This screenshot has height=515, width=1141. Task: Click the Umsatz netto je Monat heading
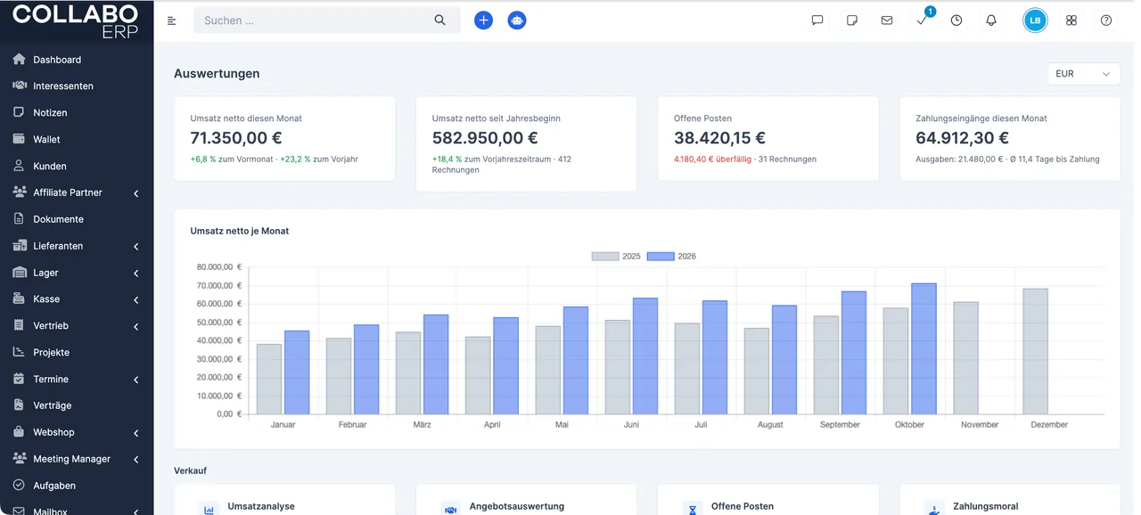(240, 231)
